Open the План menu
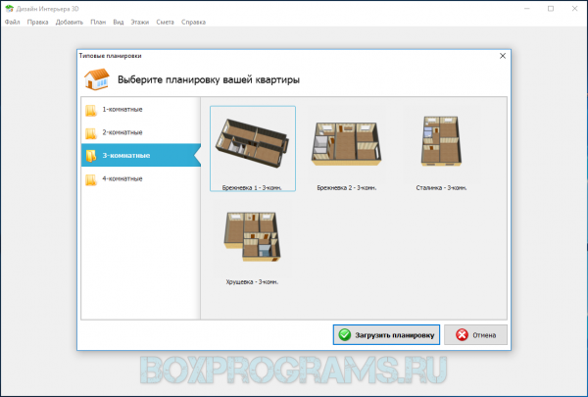Screen dimensions: 588x397 click(98, 23)
